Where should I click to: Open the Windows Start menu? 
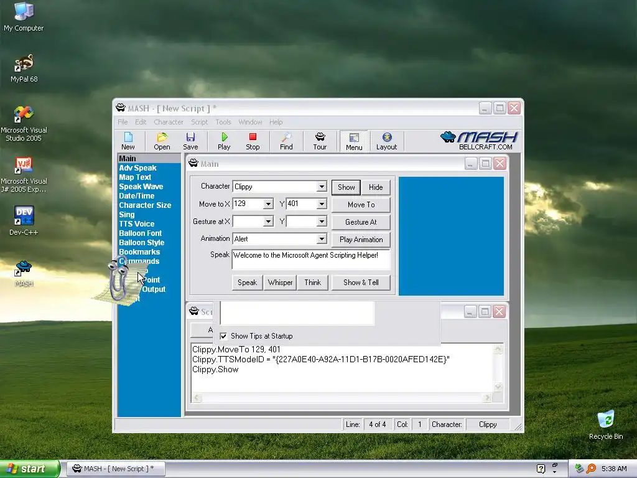tap(30, 469)
